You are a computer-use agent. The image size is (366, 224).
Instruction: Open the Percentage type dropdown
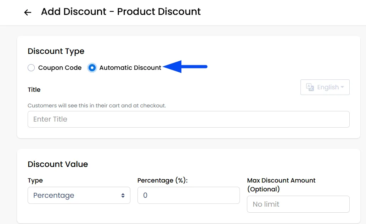(79, 195)
